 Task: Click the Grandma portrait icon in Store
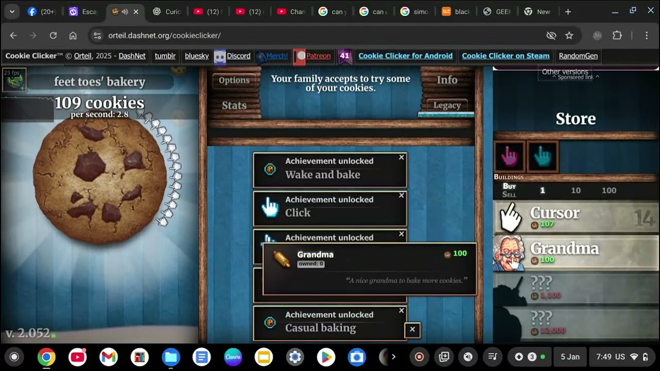tap(510, 253)
